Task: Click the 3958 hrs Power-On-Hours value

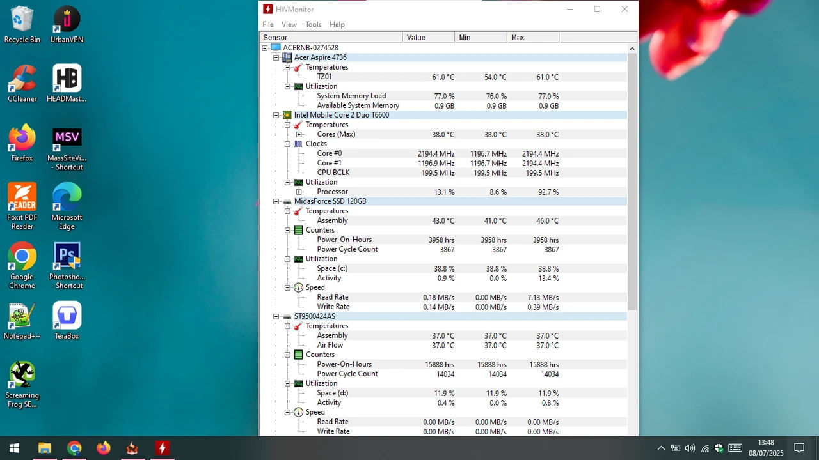Action: tap(441, 240)
